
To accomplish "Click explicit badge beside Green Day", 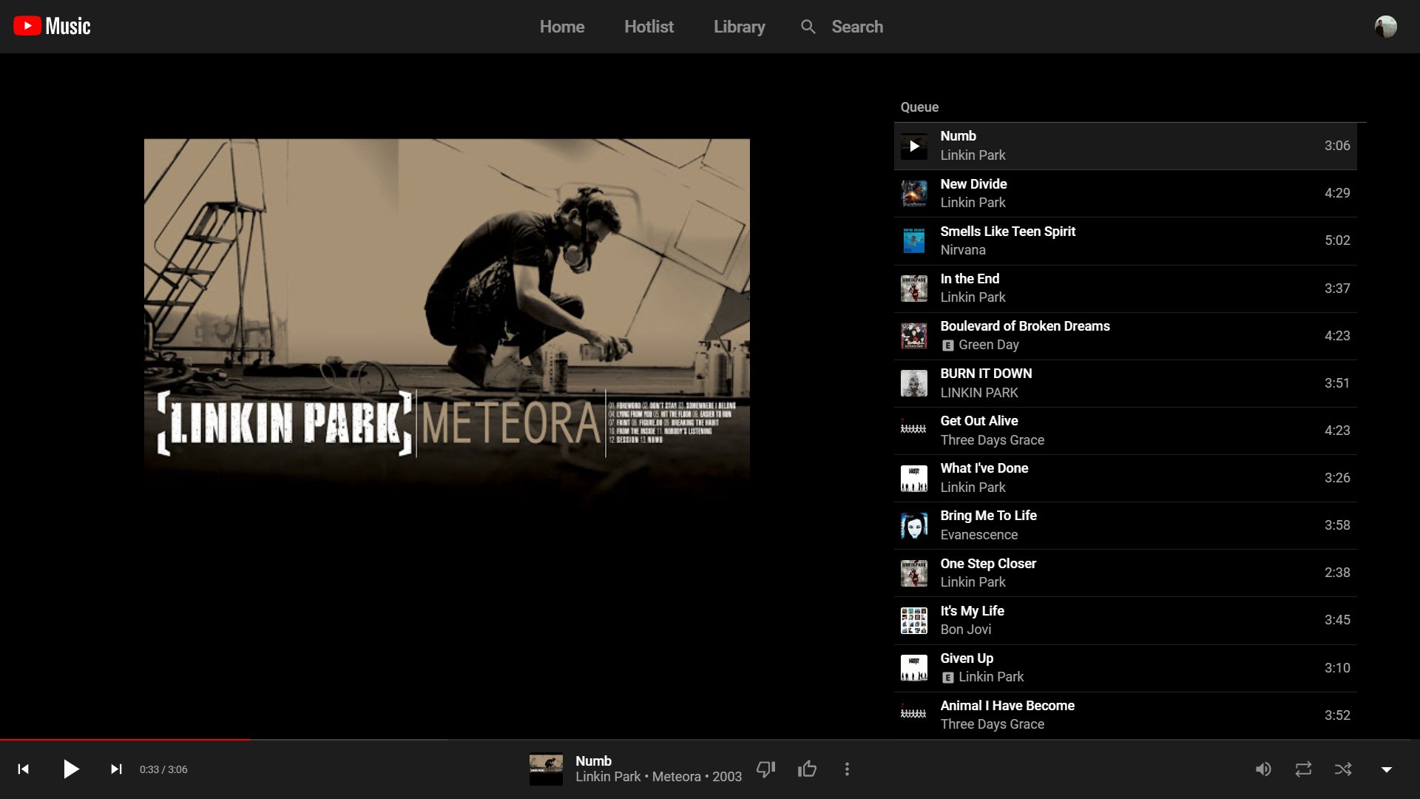I will 947,345.
